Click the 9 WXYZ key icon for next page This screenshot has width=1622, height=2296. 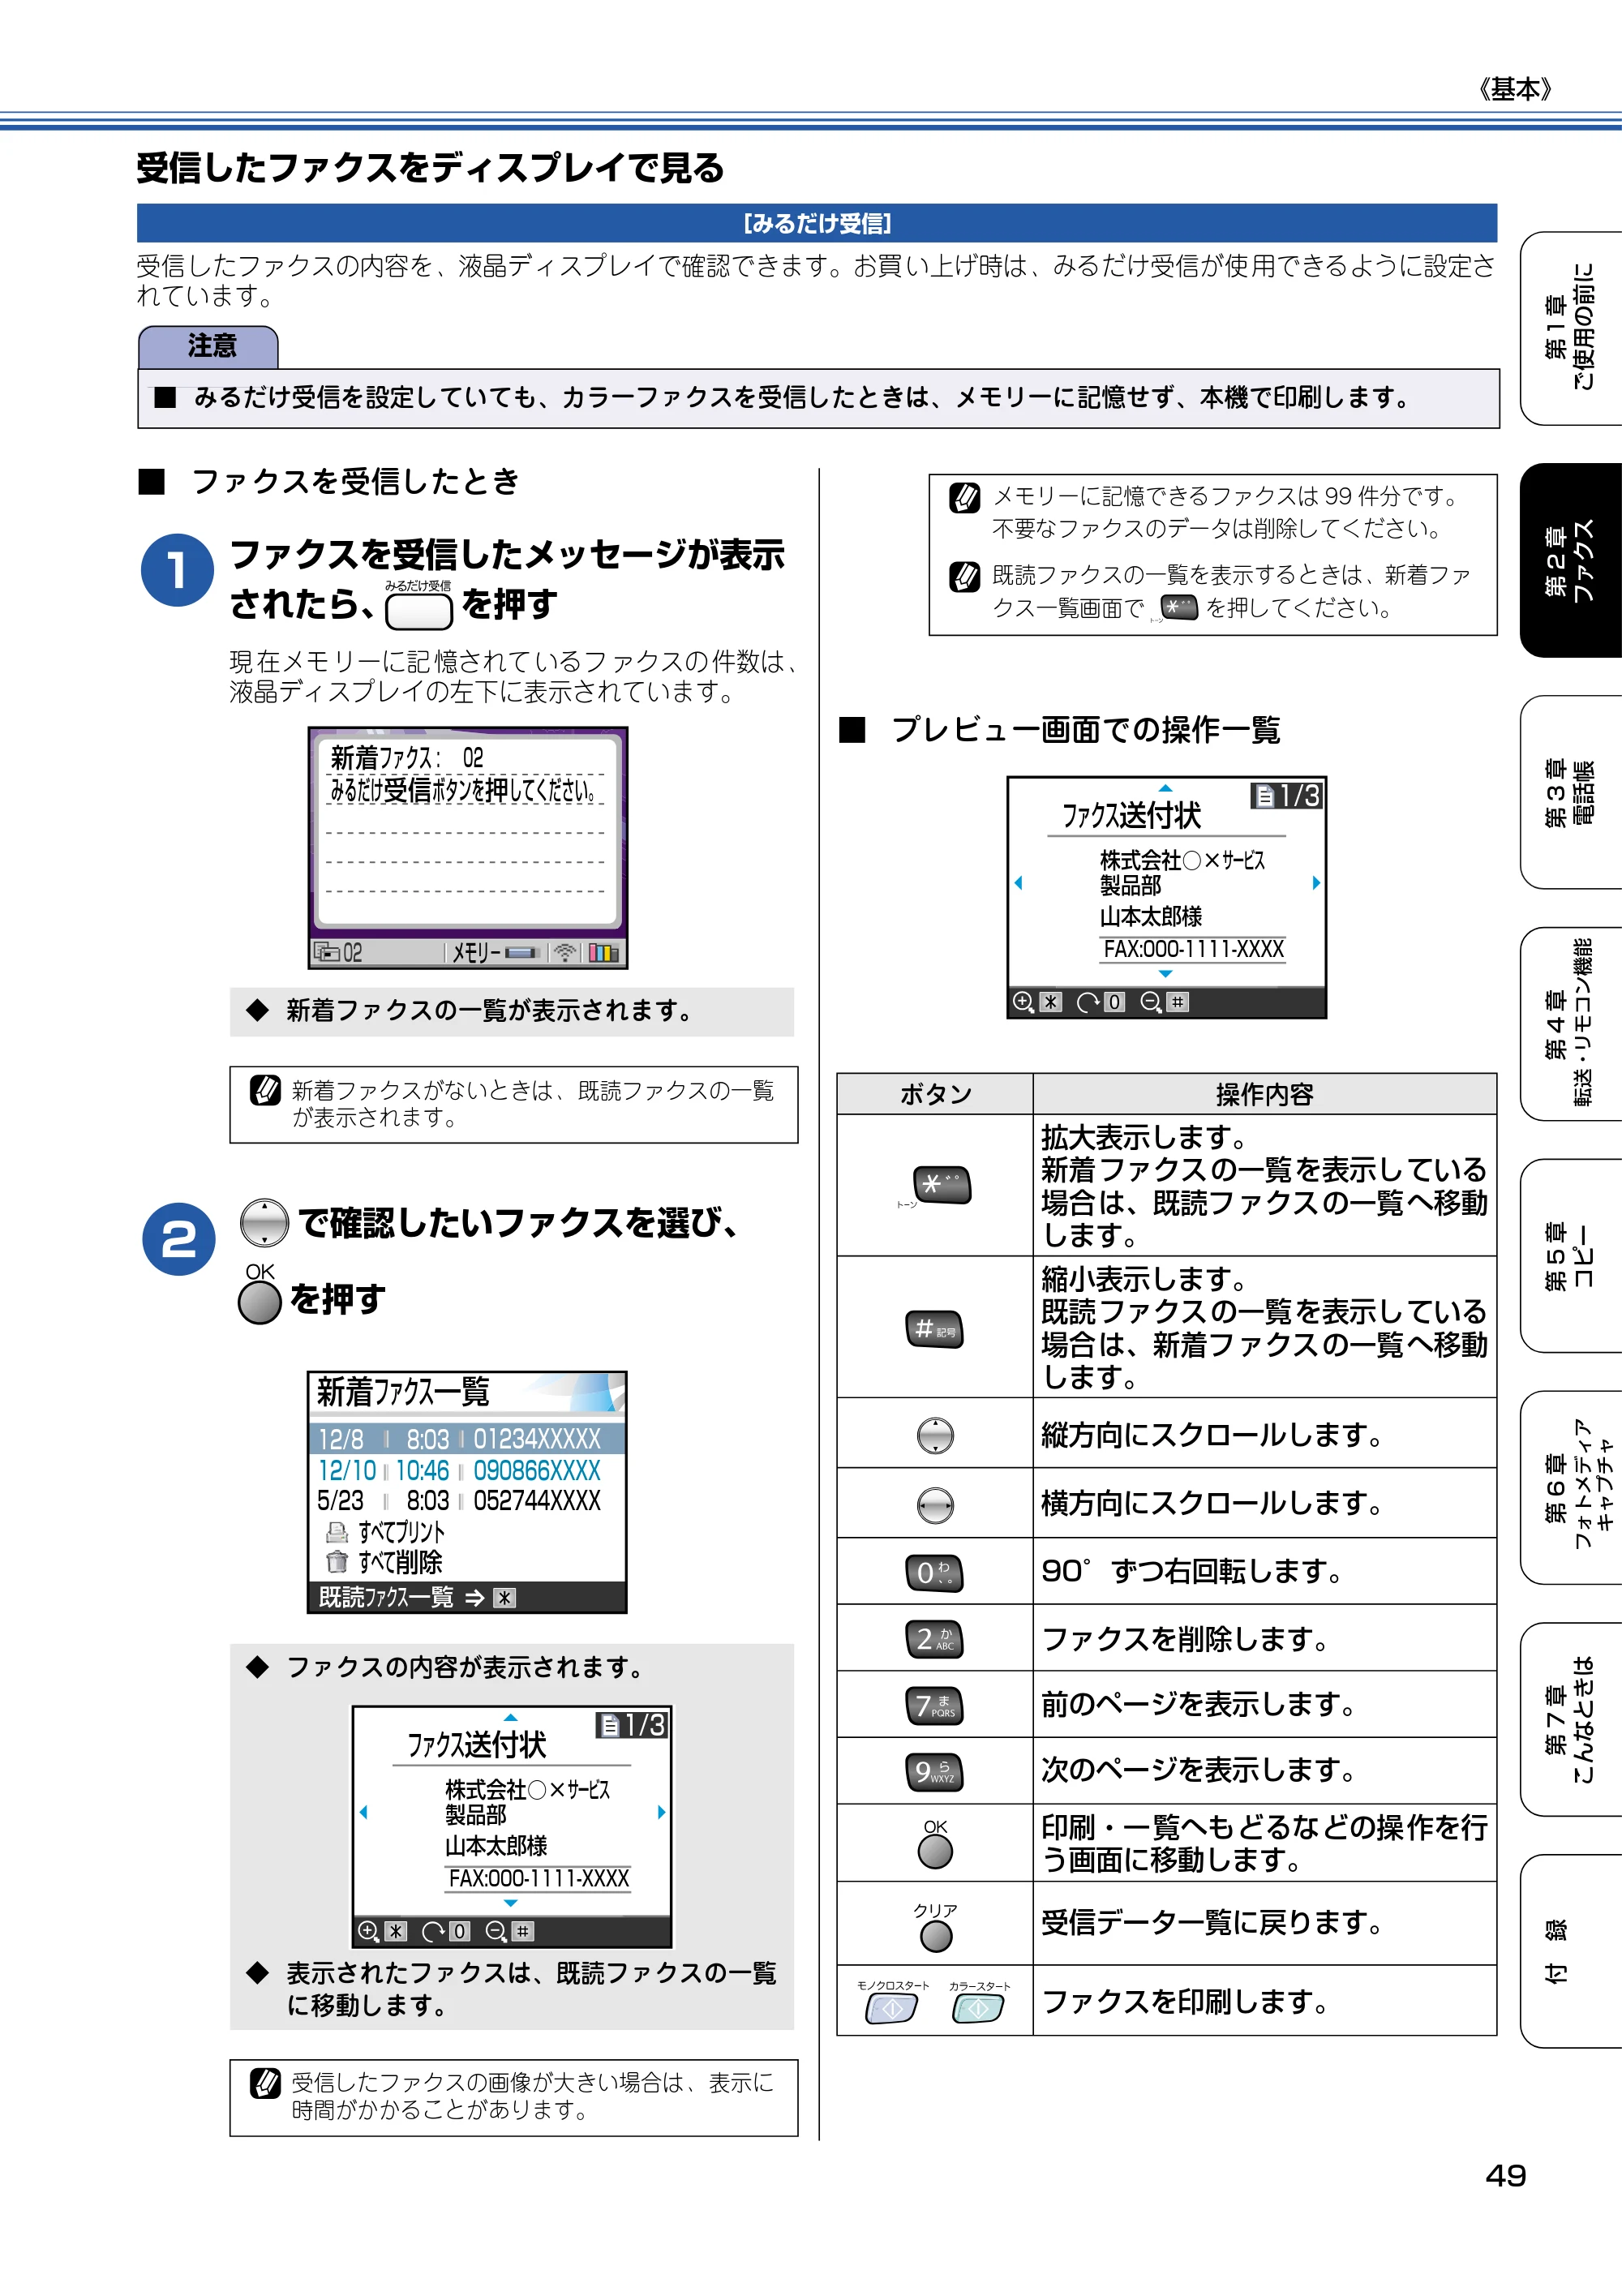(934, 1772)
